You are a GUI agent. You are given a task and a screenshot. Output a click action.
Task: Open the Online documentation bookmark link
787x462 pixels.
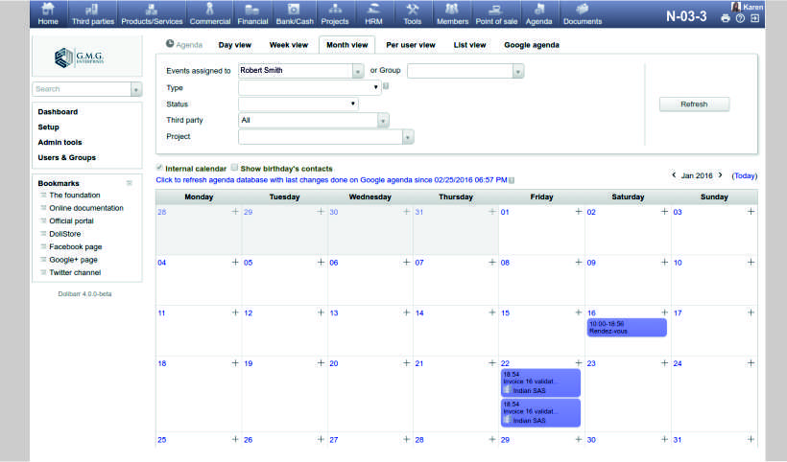[x=86, y=208]
